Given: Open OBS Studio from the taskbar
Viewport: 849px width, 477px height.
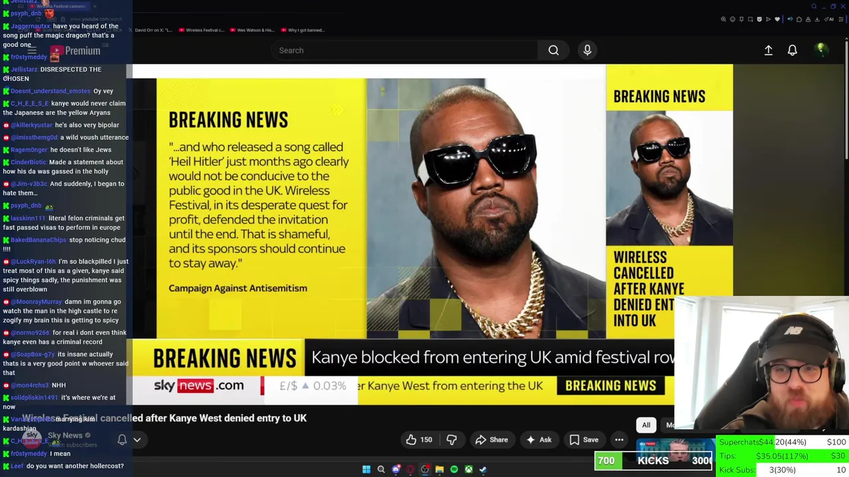Looking at the screenshot, I should [425, 469].
